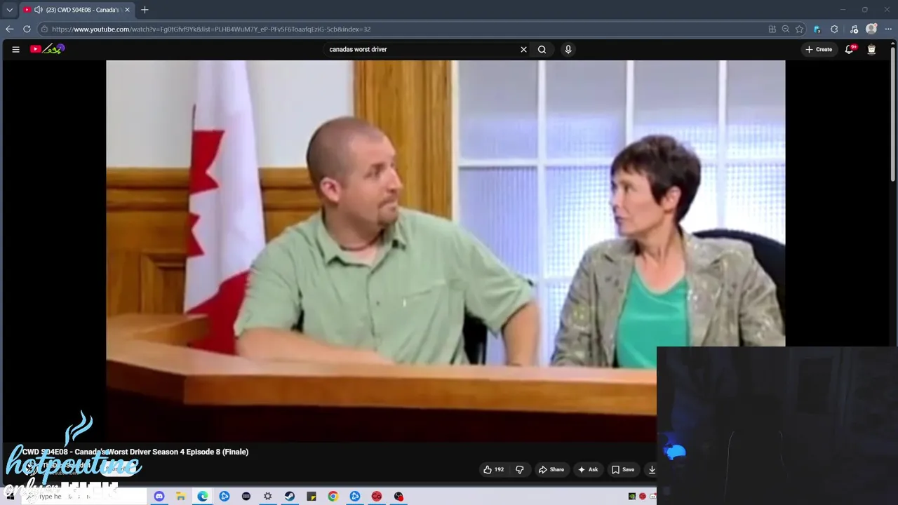
Task: Click the Share button
Action: pos(551,470)
